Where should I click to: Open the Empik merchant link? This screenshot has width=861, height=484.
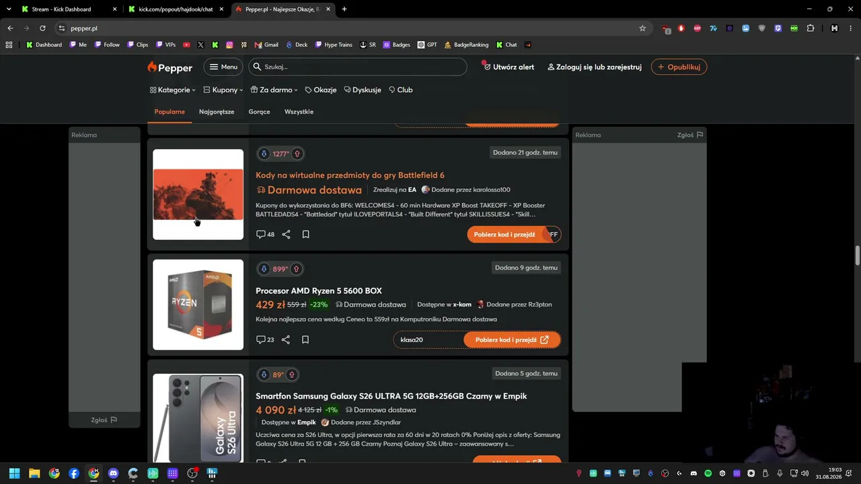pyautogui.click(x=307, y=422)
